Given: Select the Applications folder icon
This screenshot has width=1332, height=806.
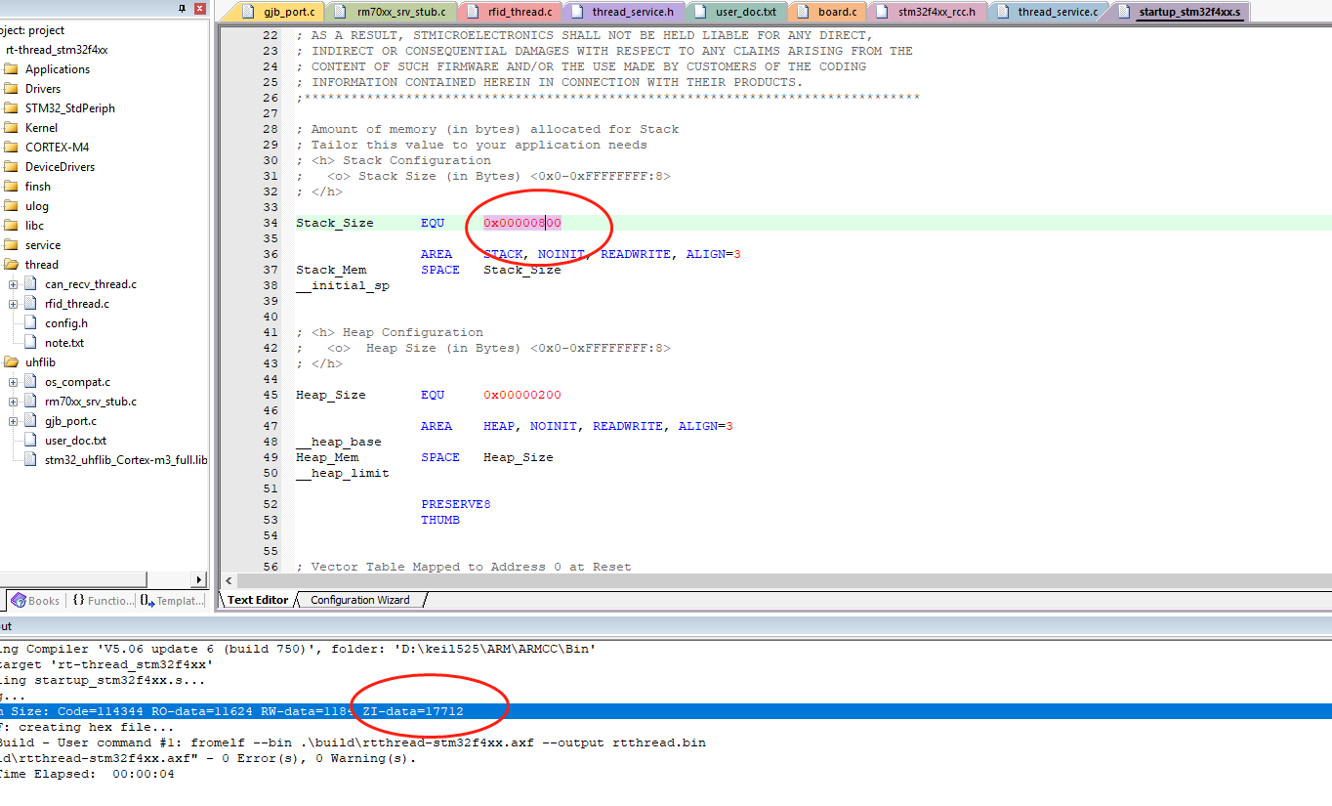Looking at the screenshot, I should click(11, 69).
